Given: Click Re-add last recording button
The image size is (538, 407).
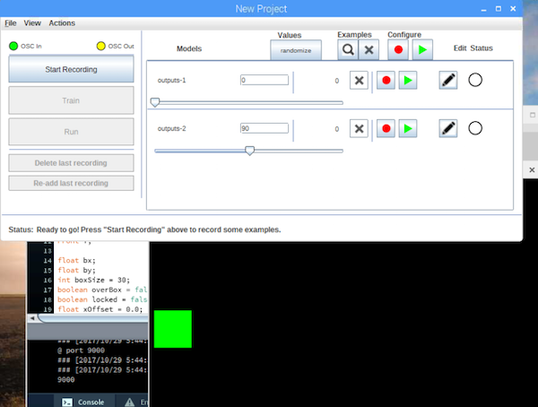Looking at the screenshot, I should 71,183.
